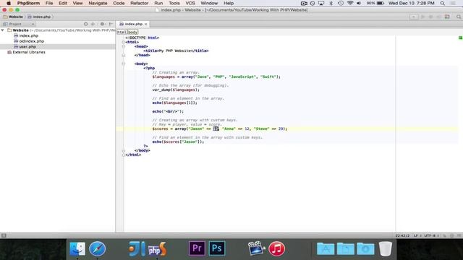Open the Edit menu
This screenshot has height=260, width=463.
coord(63,3)
